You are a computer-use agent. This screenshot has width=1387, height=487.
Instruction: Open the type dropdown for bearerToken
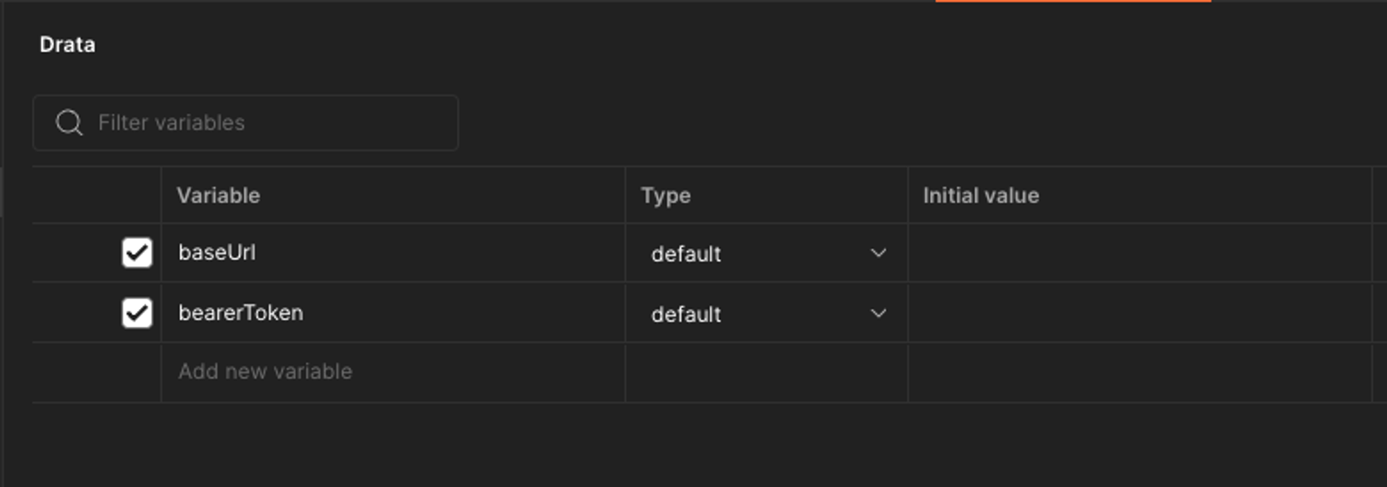[763, 313]
